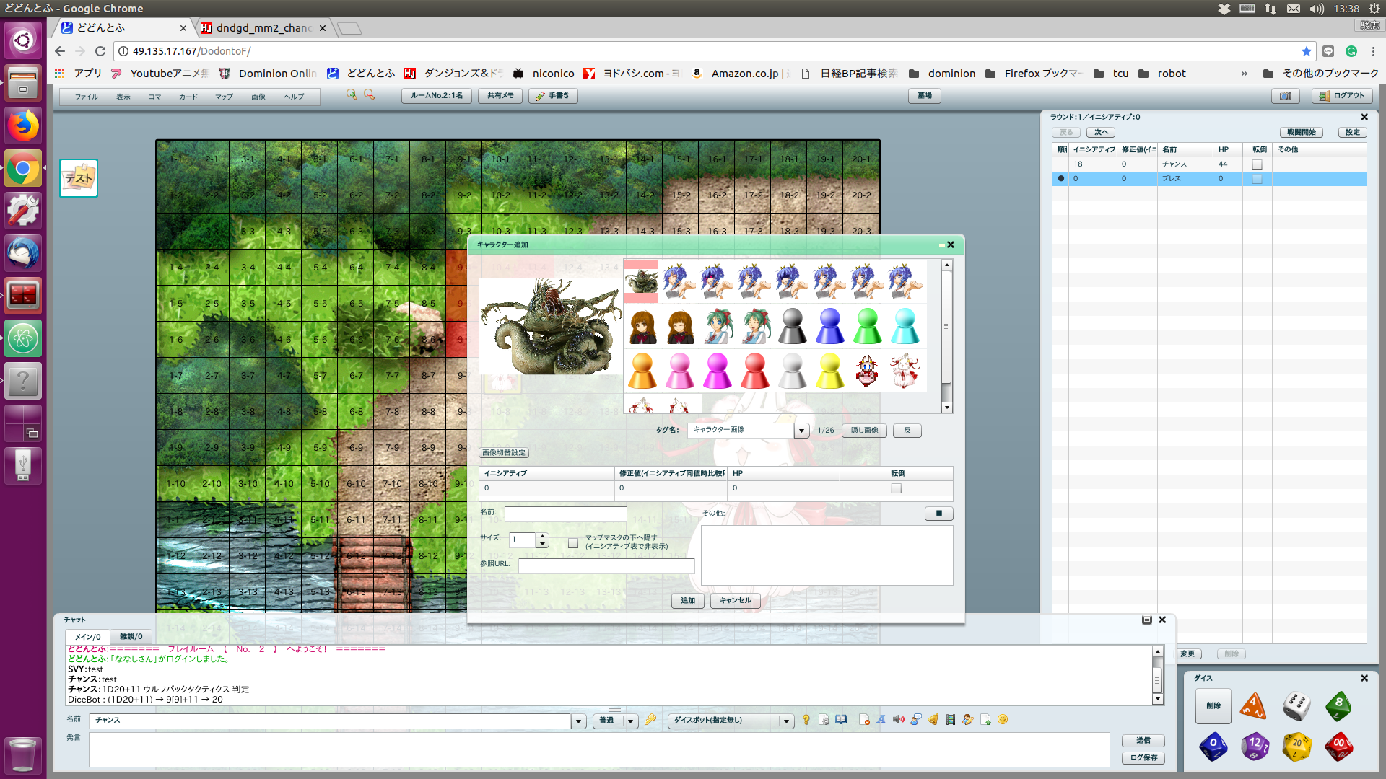Viewport: 1386px width, 779px height.
Task: Click the black color swatch button
Action: [x=938, y=514]
